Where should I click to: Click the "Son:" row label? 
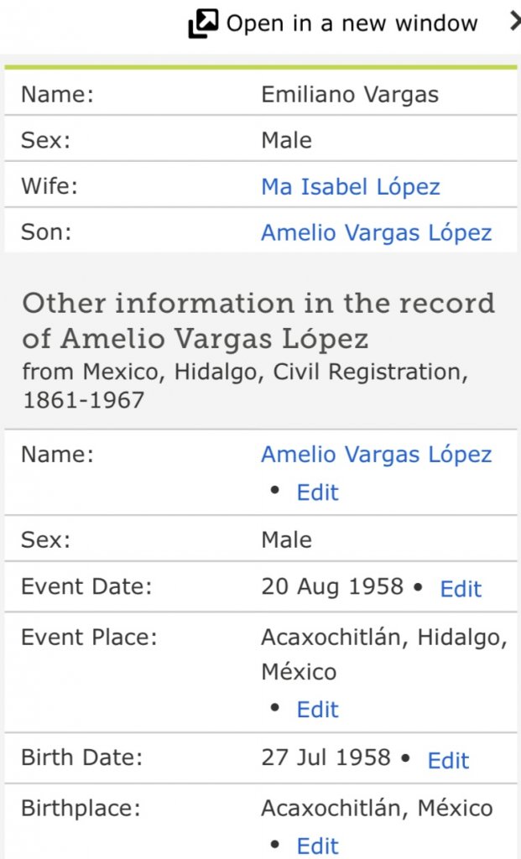coord(45,232)
